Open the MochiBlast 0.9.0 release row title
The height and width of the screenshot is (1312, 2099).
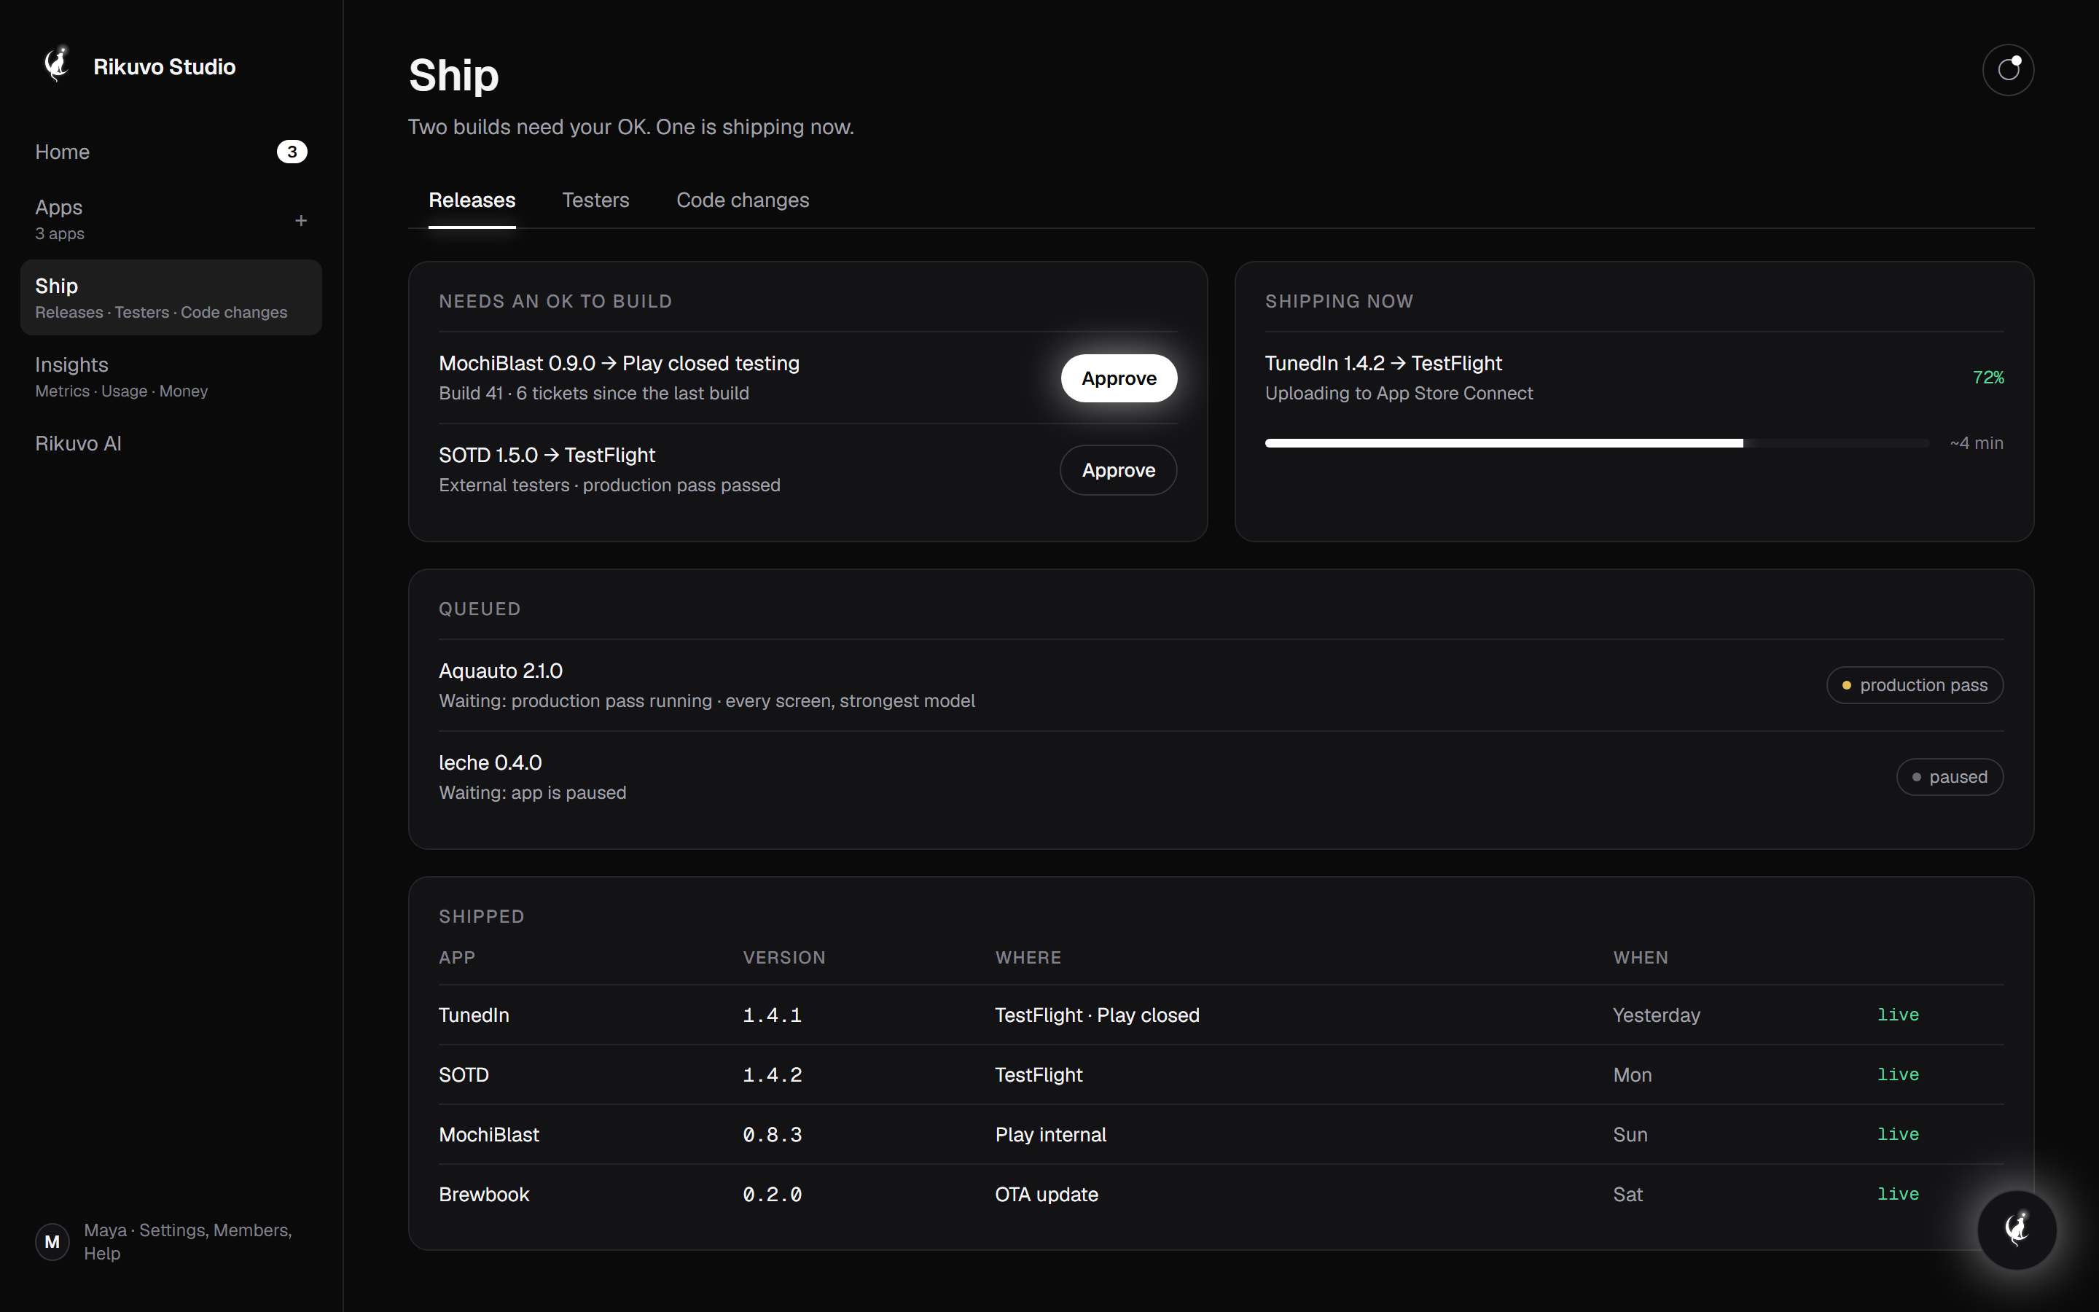click(x=619, y=364)
